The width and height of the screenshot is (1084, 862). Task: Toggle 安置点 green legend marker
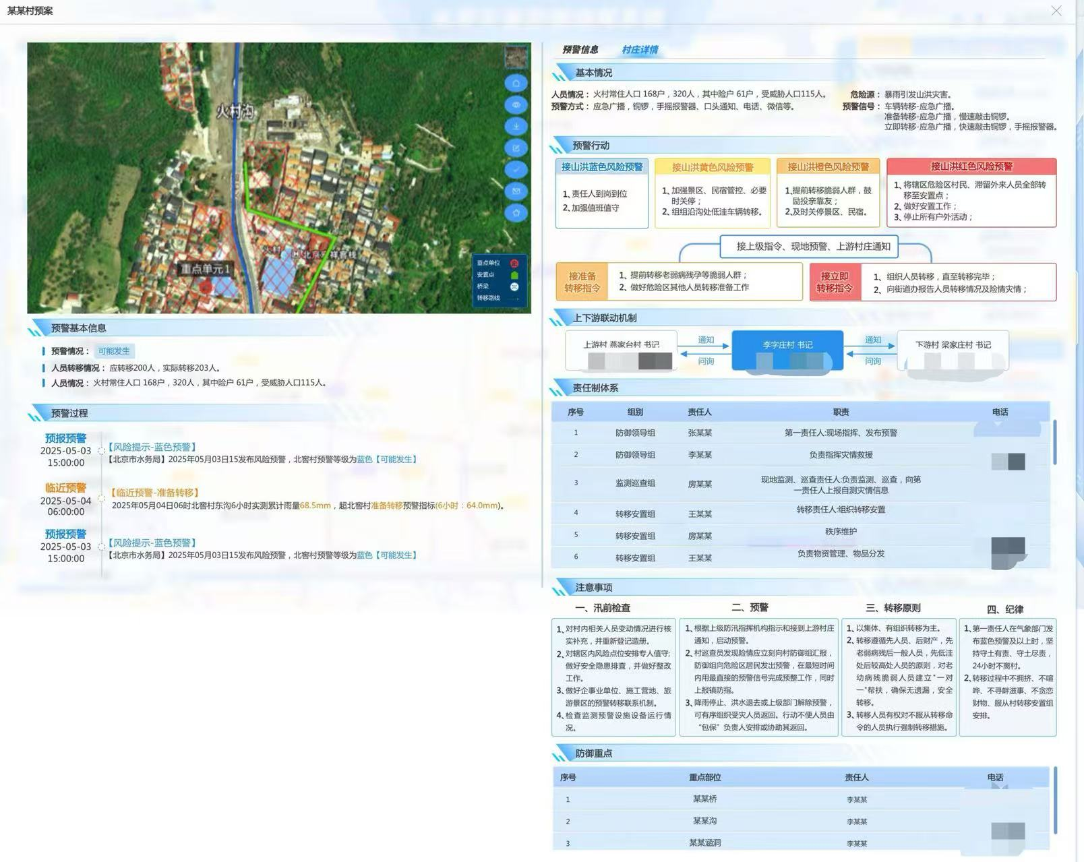[x=514, y=275]
